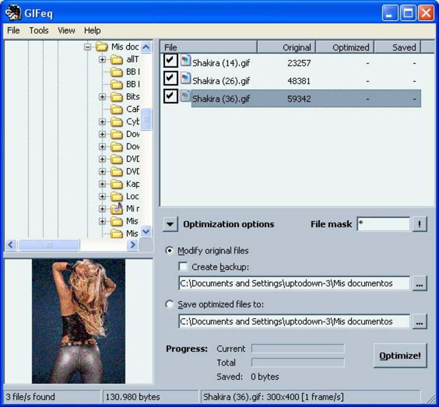This screenshot has height=407, width=439.
Task: Select the Shakira (26).gif file name
Action: (221, 81)
